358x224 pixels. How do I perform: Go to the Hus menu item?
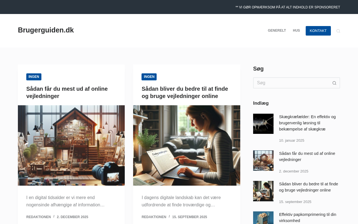tap(296, 31)
